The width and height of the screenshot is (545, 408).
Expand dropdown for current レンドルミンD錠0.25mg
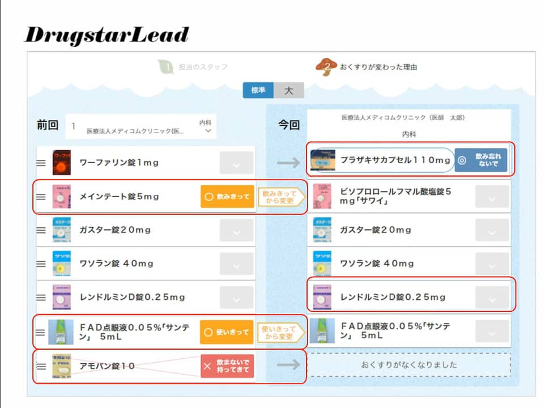(x=492, y=297)
